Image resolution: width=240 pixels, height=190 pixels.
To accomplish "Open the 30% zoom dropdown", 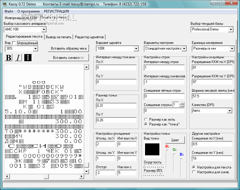I will click(x=36, y=49).
